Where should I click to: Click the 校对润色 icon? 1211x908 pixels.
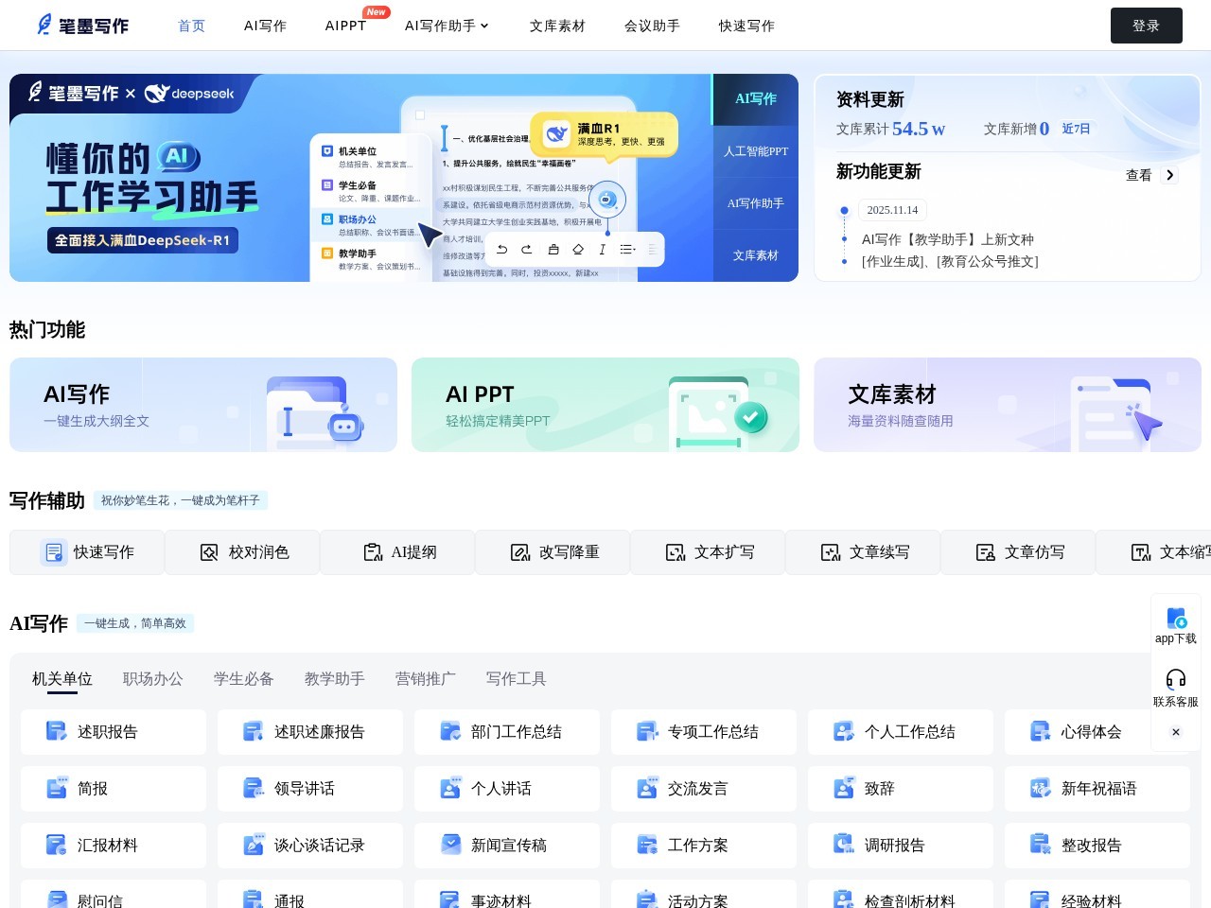click(x=209, y=552)
